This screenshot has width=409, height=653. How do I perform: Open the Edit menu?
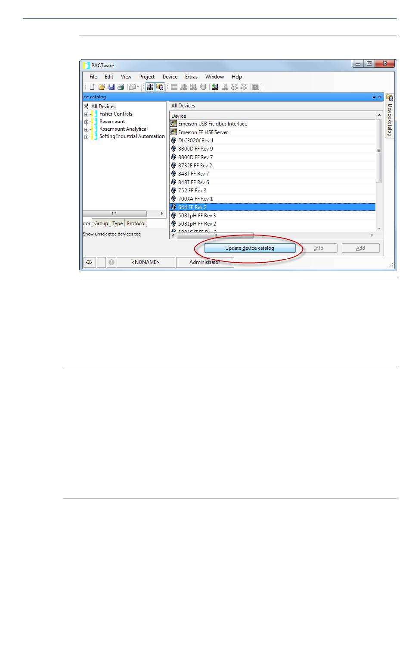click(x=109, y=77)
